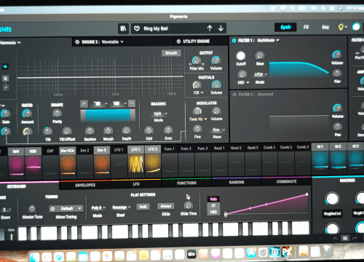Click the Morph knob

pyautogui.click(x=108, y=131)
